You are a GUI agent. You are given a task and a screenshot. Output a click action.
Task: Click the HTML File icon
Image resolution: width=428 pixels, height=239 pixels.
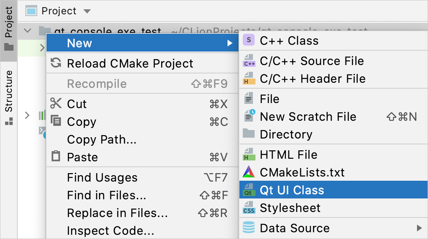click(249, 155)
